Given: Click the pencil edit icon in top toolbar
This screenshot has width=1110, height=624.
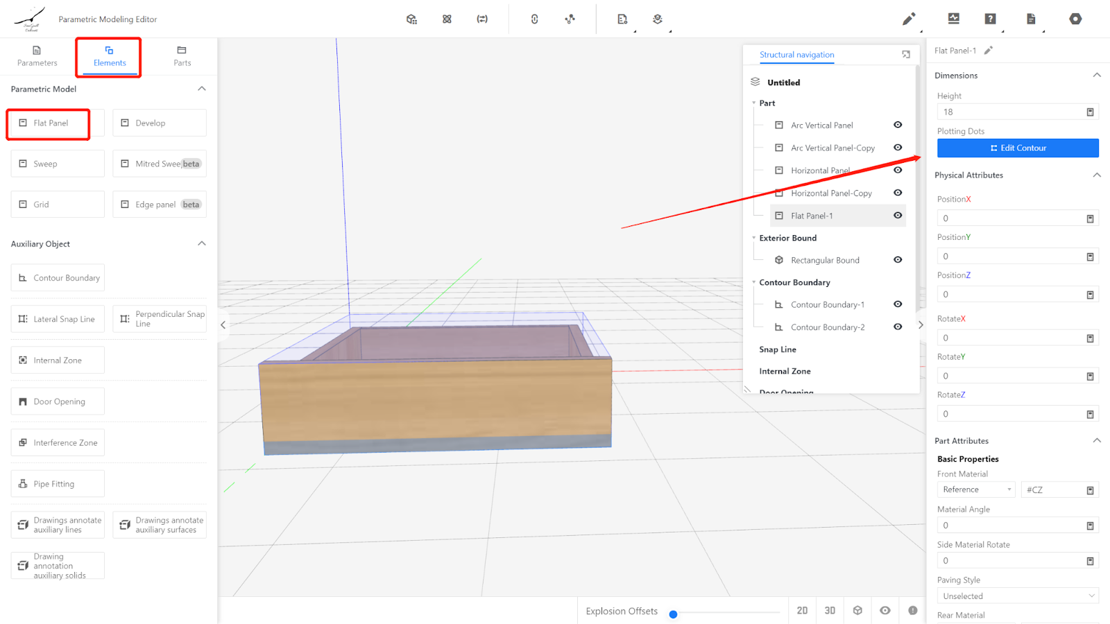Looking at the screenshot, I should click(x=908, y=19).
